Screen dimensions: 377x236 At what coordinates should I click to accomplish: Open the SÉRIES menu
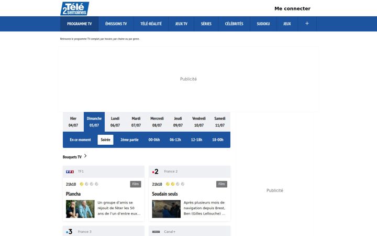[206, 24]
